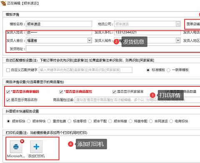Viewport: 200px width, 163px height.
Task: Click the 发货人手机 input field
Action: pos(147,32)
